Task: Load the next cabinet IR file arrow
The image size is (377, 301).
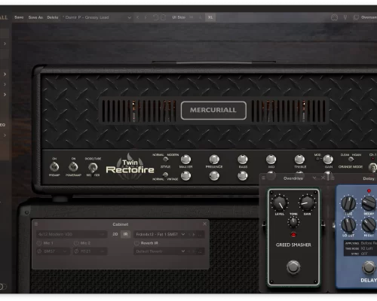Action: [x=194, y=235]
